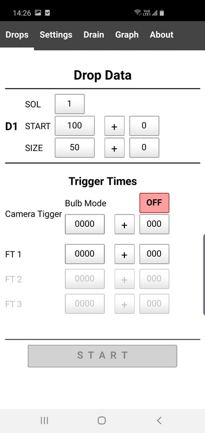Image resolution: width=205 pixels, height=433 pixels.
Task: Tap the Android home navigation icon
Action: click(x=102, y=421)
